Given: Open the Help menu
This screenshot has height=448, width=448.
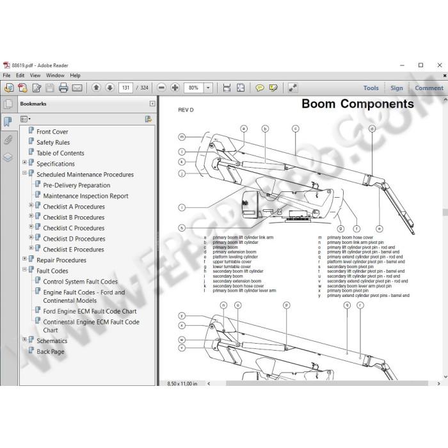Looking at the screenshot, I should (x=75, y=76).
